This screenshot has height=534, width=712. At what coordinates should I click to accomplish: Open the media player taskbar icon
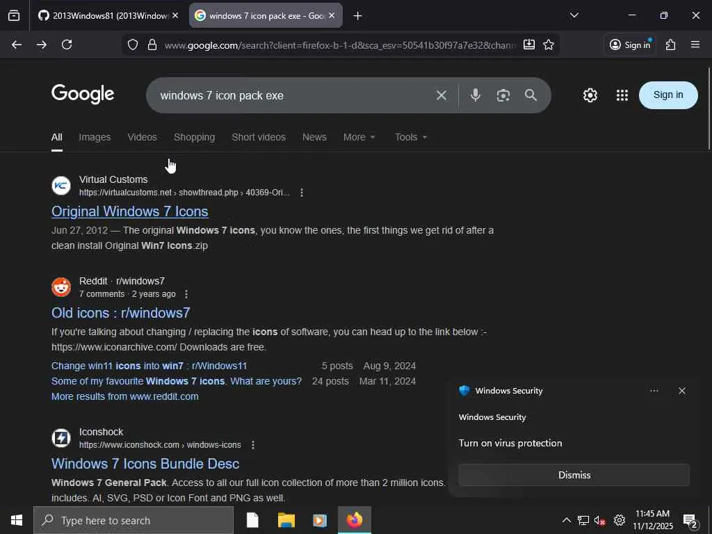click(x=320, y=520)
